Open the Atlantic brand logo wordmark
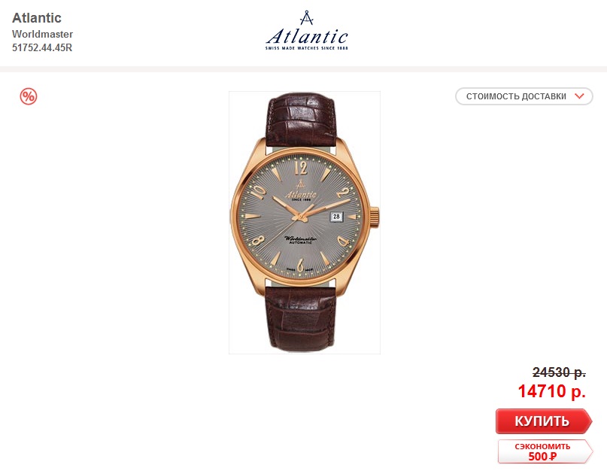Screen dimensions: 607x474 pos(307,37)
